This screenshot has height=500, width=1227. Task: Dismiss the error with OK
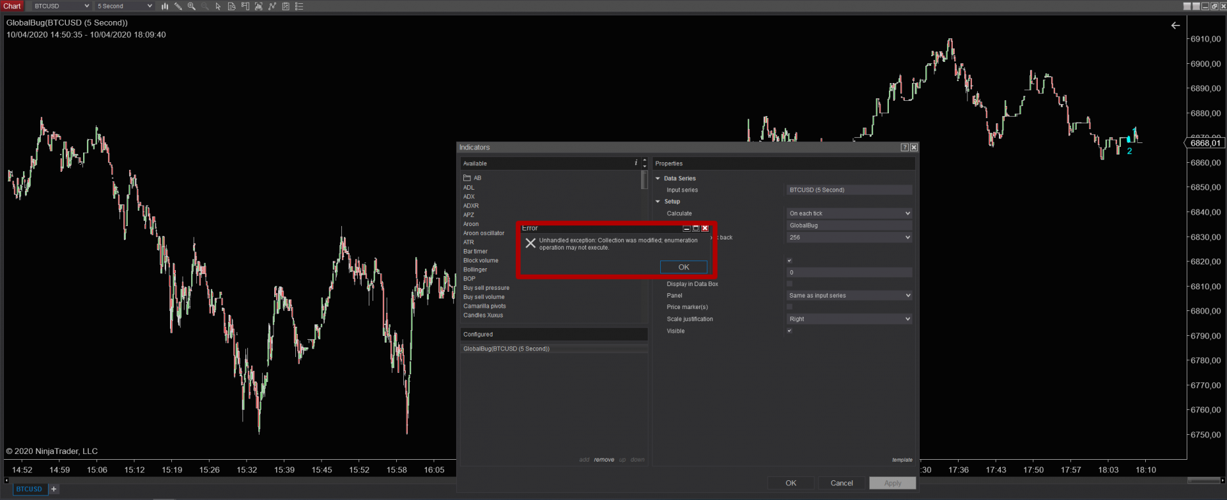(684, 267)
